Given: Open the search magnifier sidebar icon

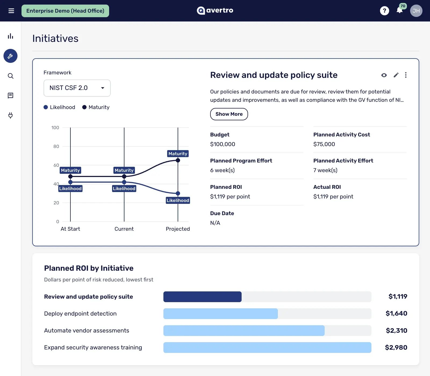Looking at the screenshot, I should tap(10, 76).
